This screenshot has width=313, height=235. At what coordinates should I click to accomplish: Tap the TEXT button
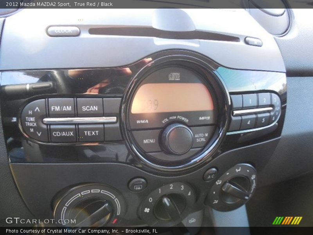click(x=91, y=133)
